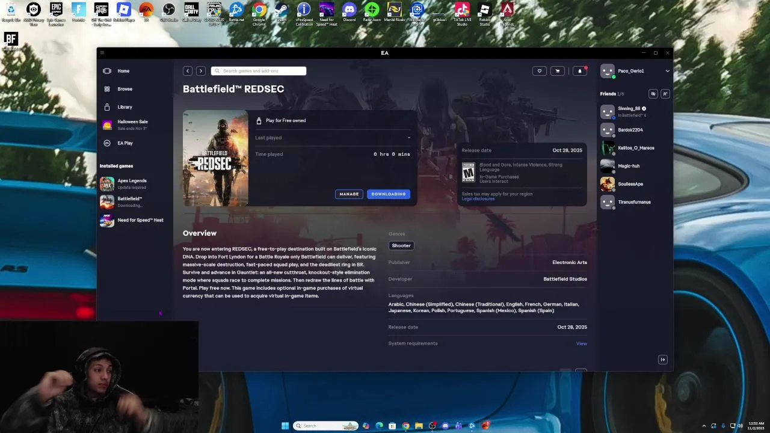Screen dimensions: 770x433
Task: Open the Library section
Action: tap(125, 107)
